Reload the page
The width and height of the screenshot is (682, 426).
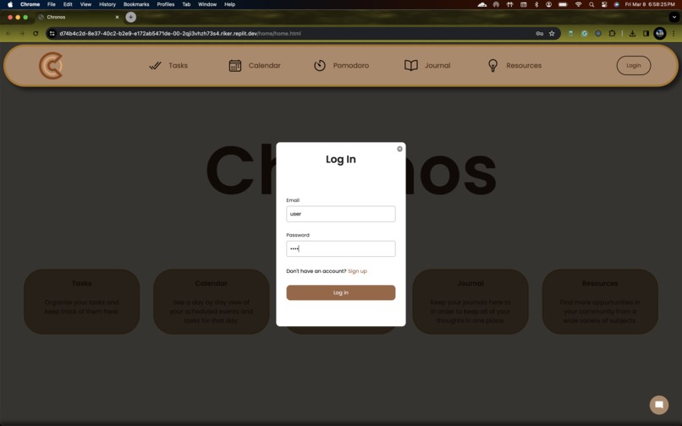point(36,34)
